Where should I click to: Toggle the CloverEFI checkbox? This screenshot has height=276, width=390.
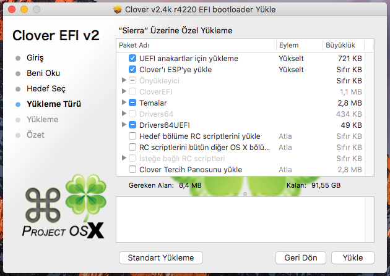pos(132,91)
